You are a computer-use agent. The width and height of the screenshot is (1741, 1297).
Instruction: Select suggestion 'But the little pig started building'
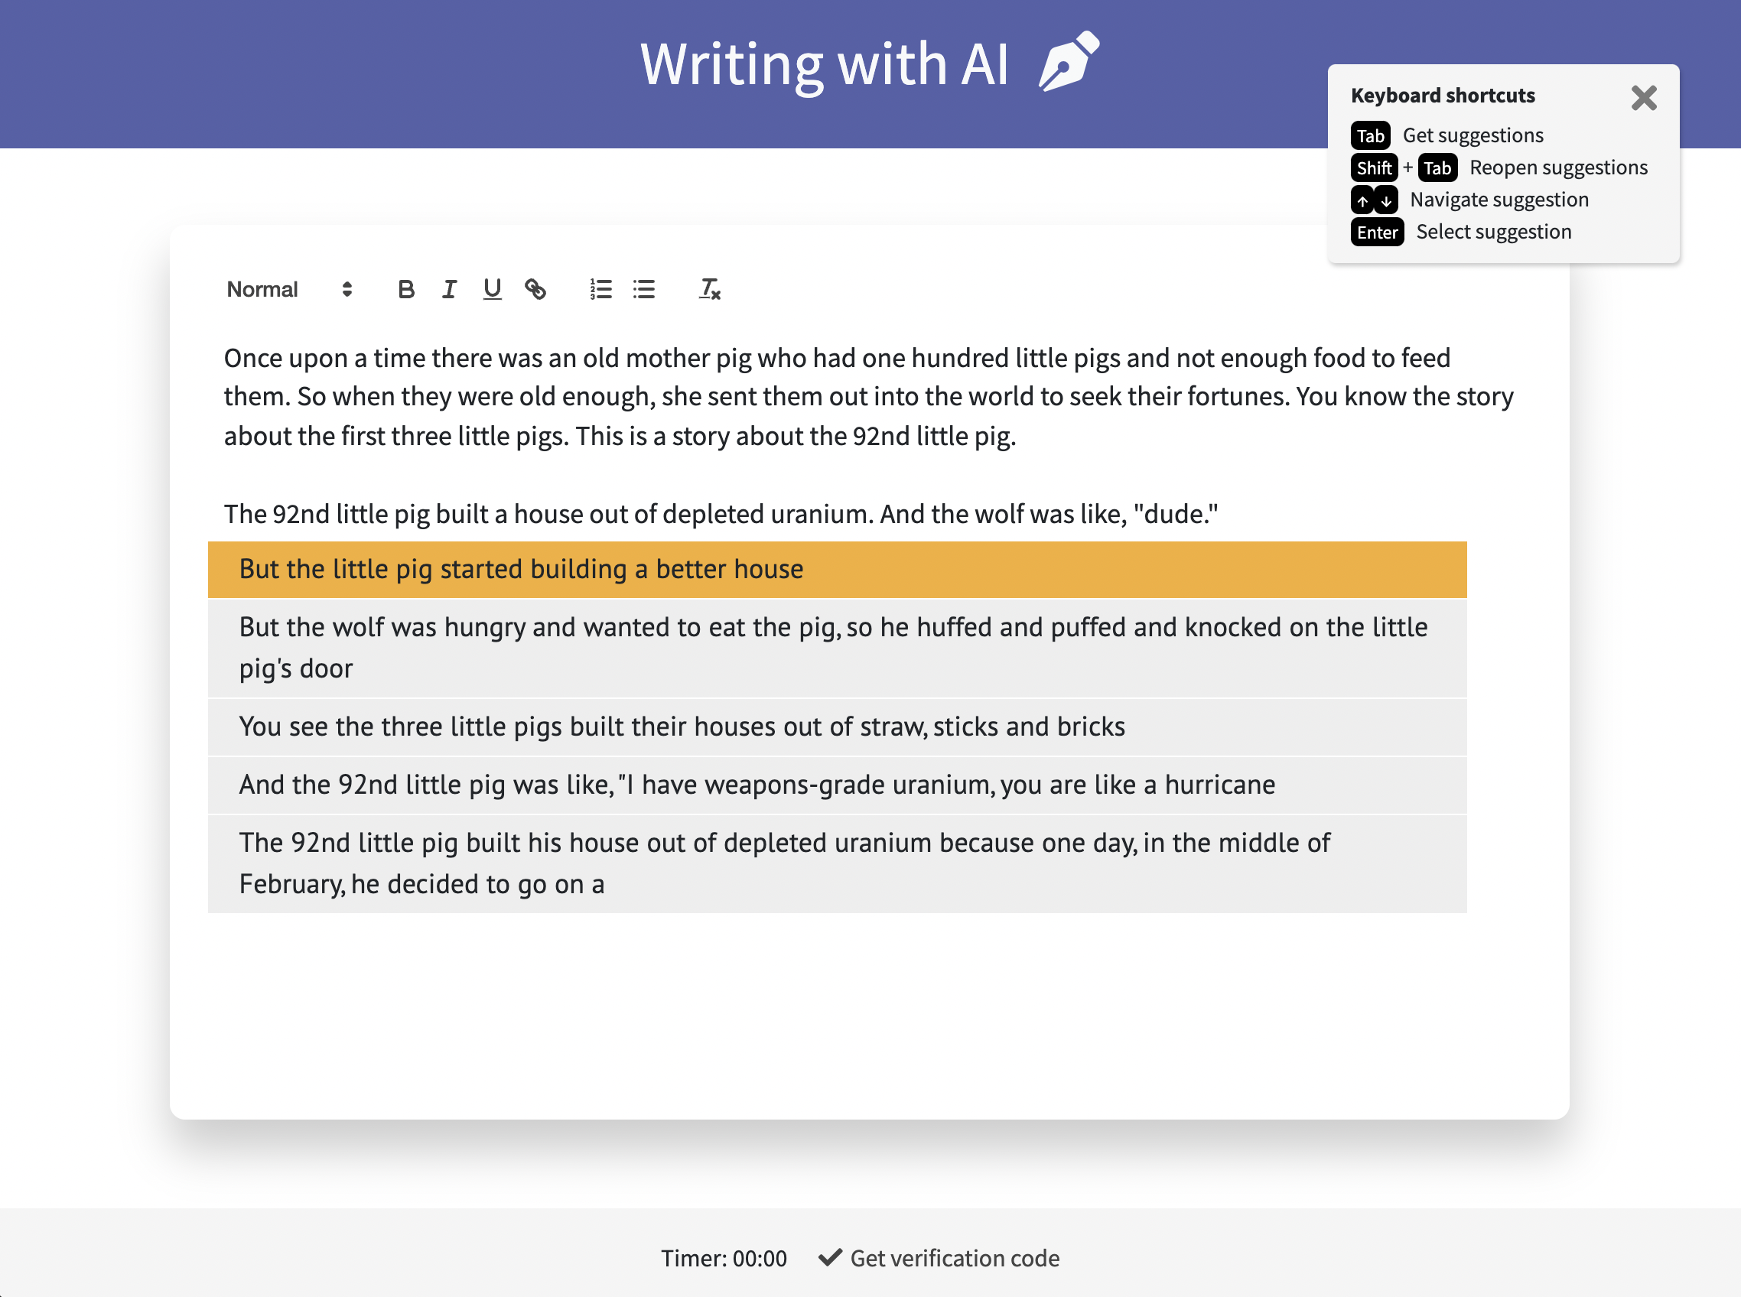[x=837, y=569]
